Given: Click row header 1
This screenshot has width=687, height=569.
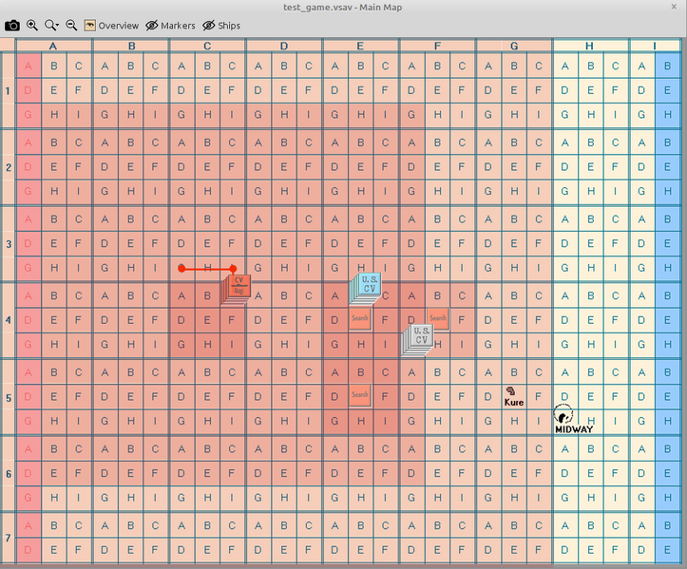Looking at the screenshot, I should [8, 90].
